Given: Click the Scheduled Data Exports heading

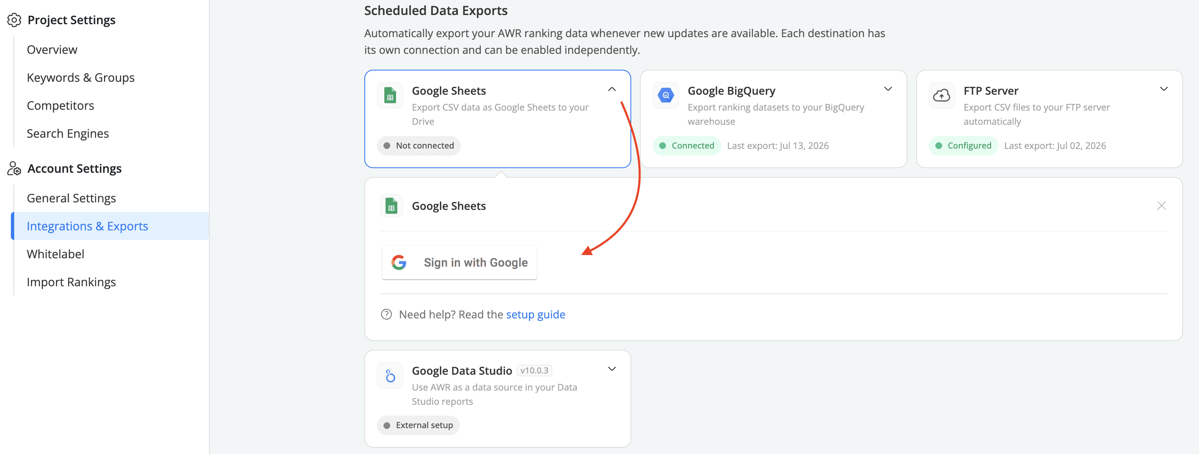Looking at the screenshot, I should point(436,10).
